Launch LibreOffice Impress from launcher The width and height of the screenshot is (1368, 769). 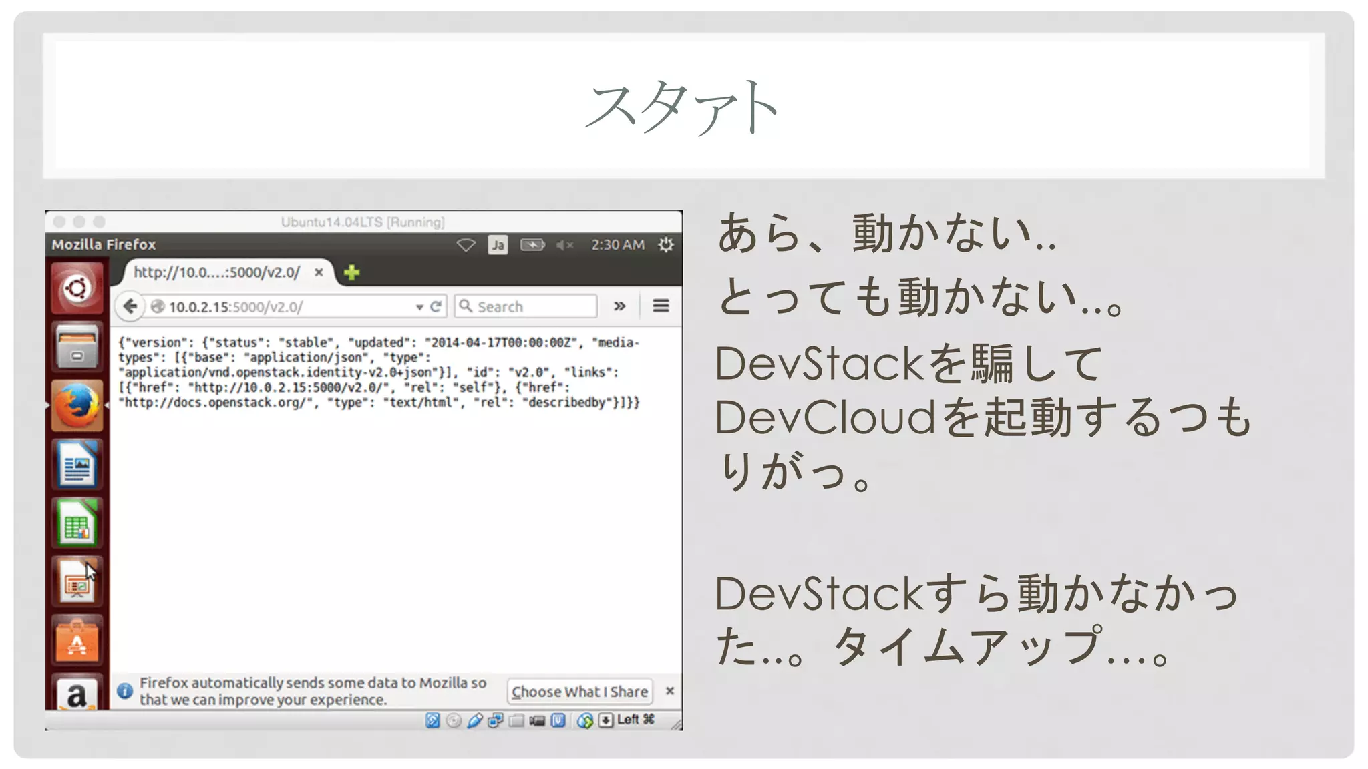(x=77, y=581)
